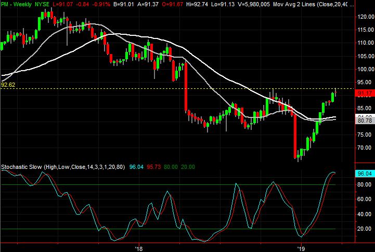Image resolution: width=375 pixels, height=252 pixels.
Task: Click the NYSE exchange label
Action: [43, 4]
